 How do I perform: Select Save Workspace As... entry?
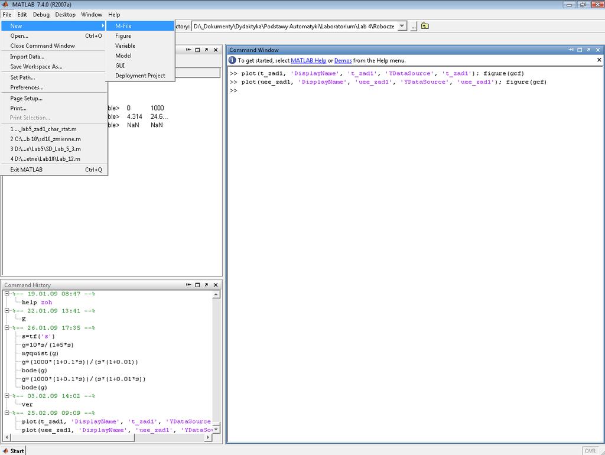coord(54,67)
